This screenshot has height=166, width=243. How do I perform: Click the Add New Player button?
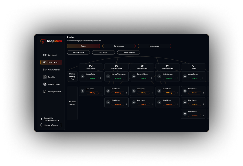coord(78,52)
